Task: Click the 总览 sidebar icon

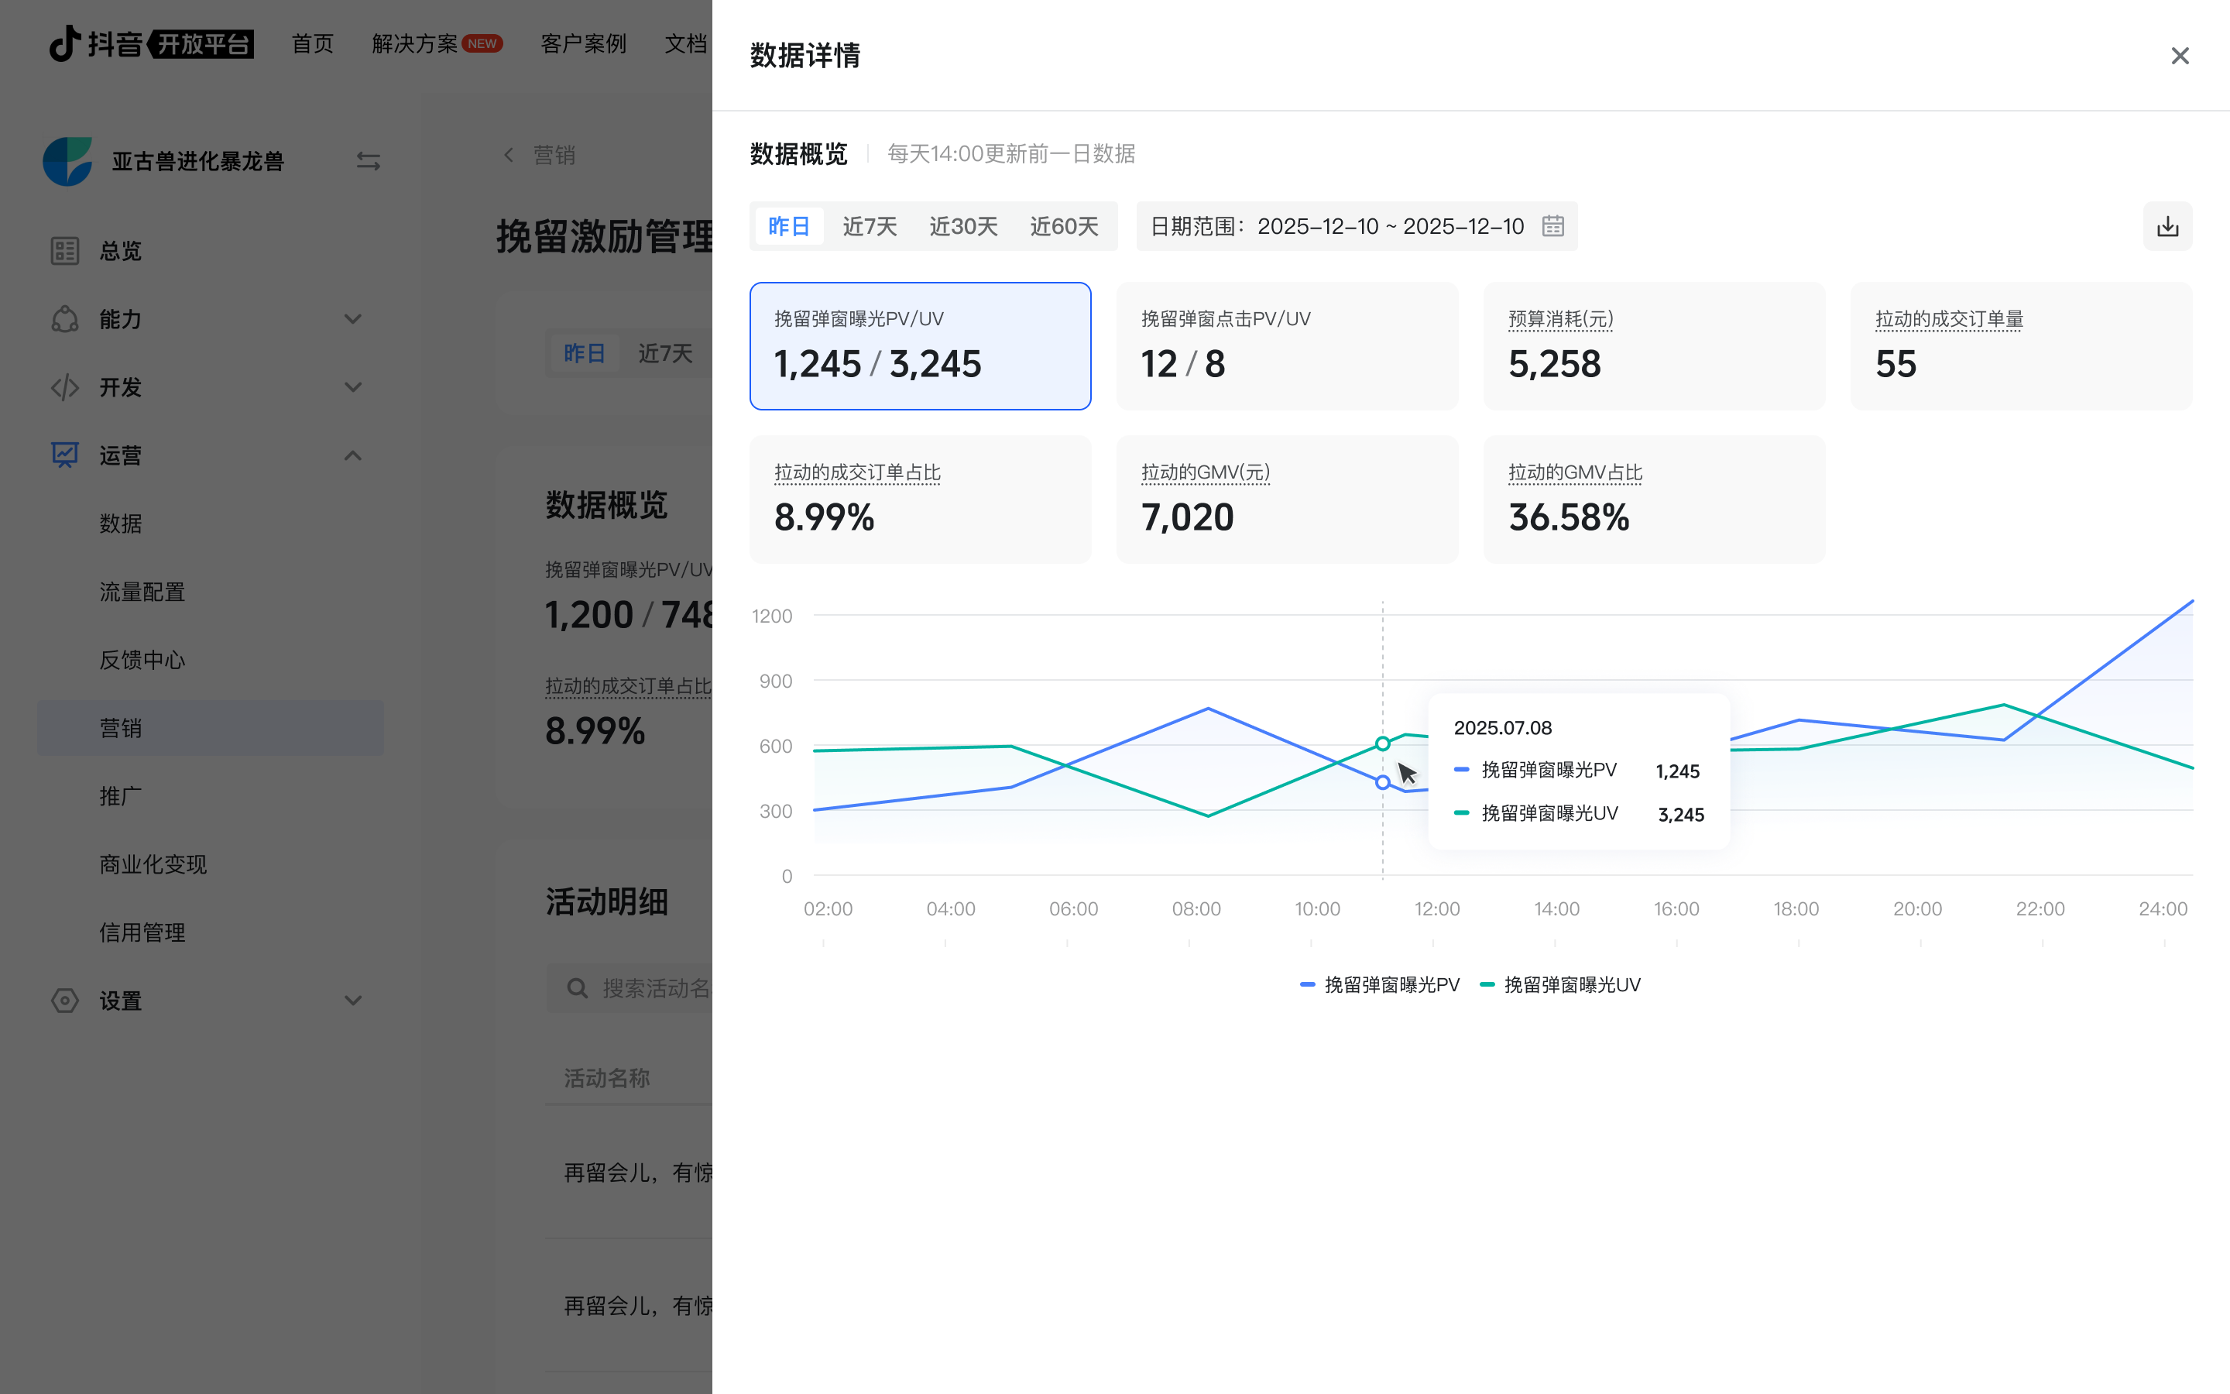Action: tap(64, 251)
